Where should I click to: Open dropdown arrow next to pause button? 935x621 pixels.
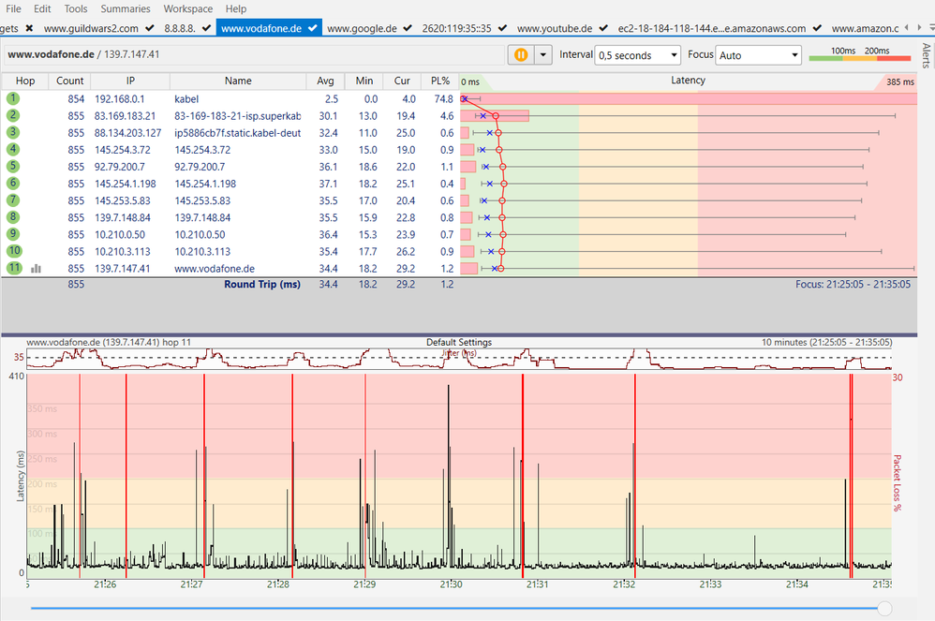click(544, 55)
